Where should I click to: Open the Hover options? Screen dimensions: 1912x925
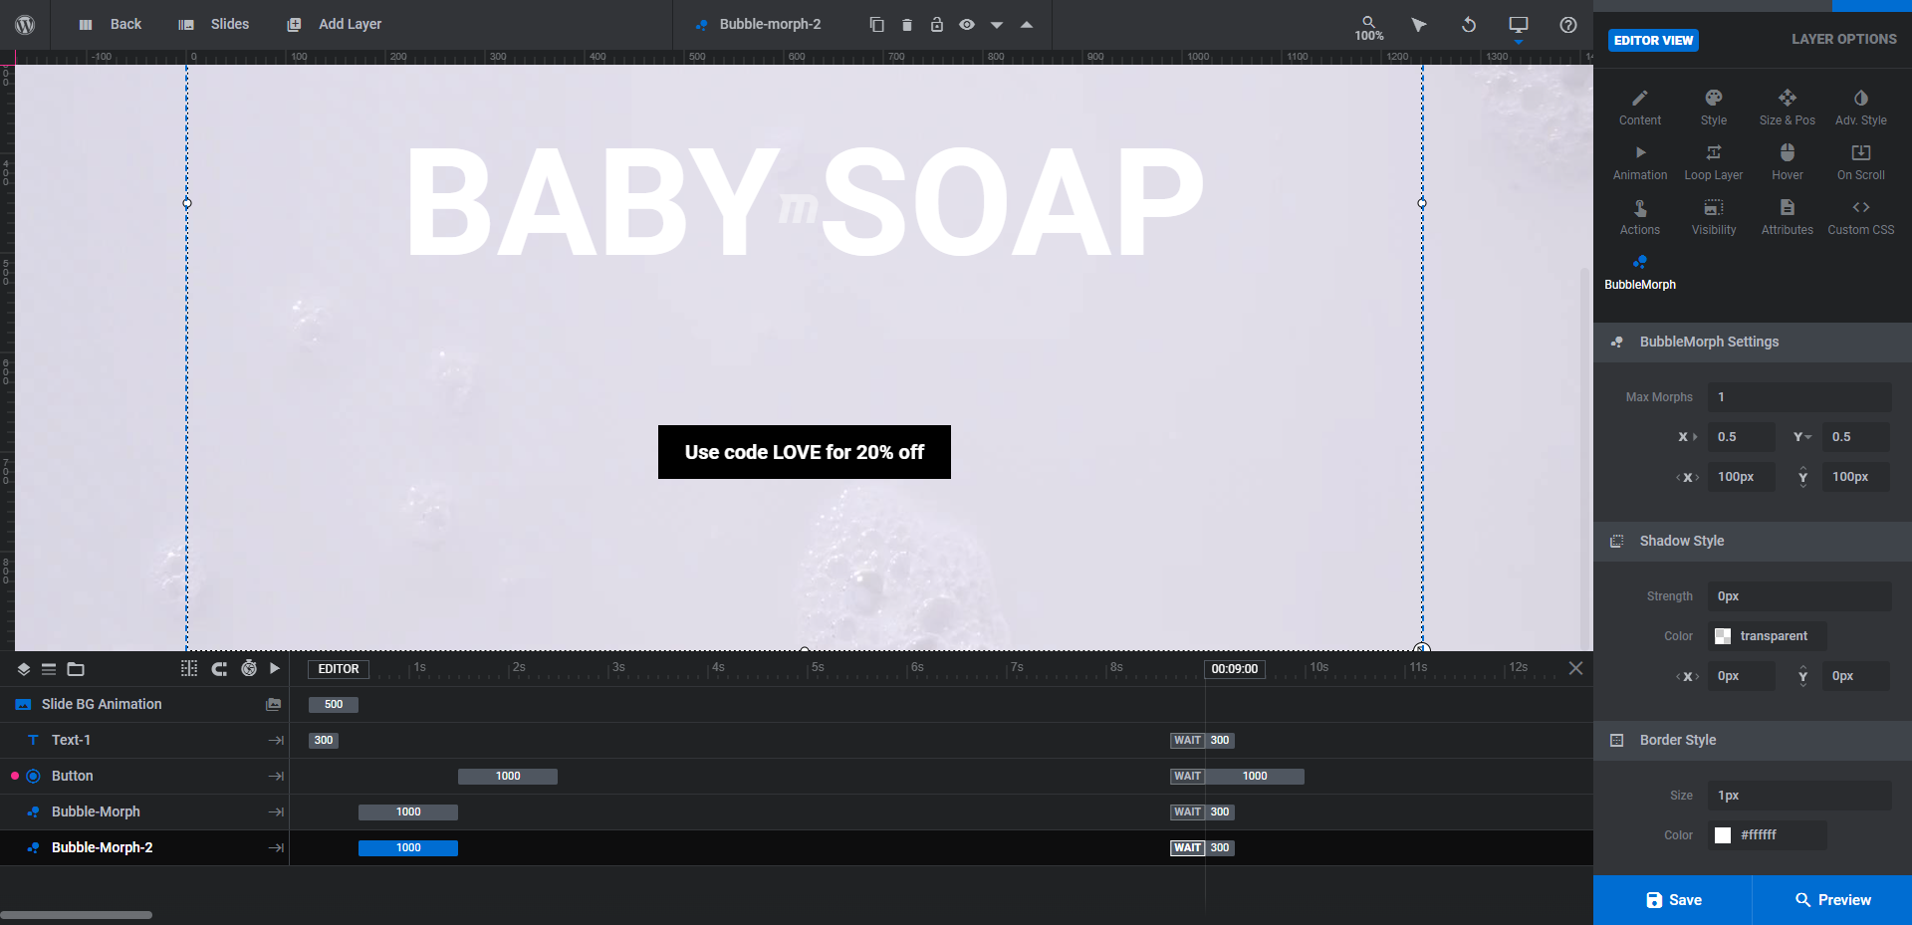(x=1787, y=162)
